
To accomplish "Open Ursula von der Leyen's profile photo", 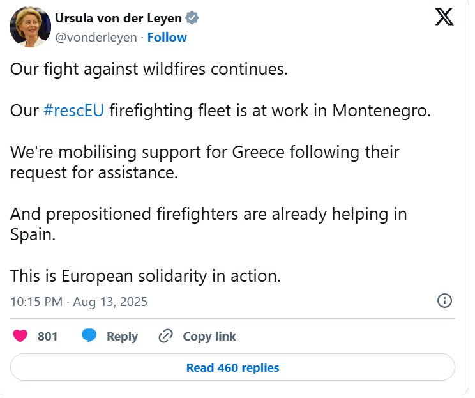I will 30,27.
